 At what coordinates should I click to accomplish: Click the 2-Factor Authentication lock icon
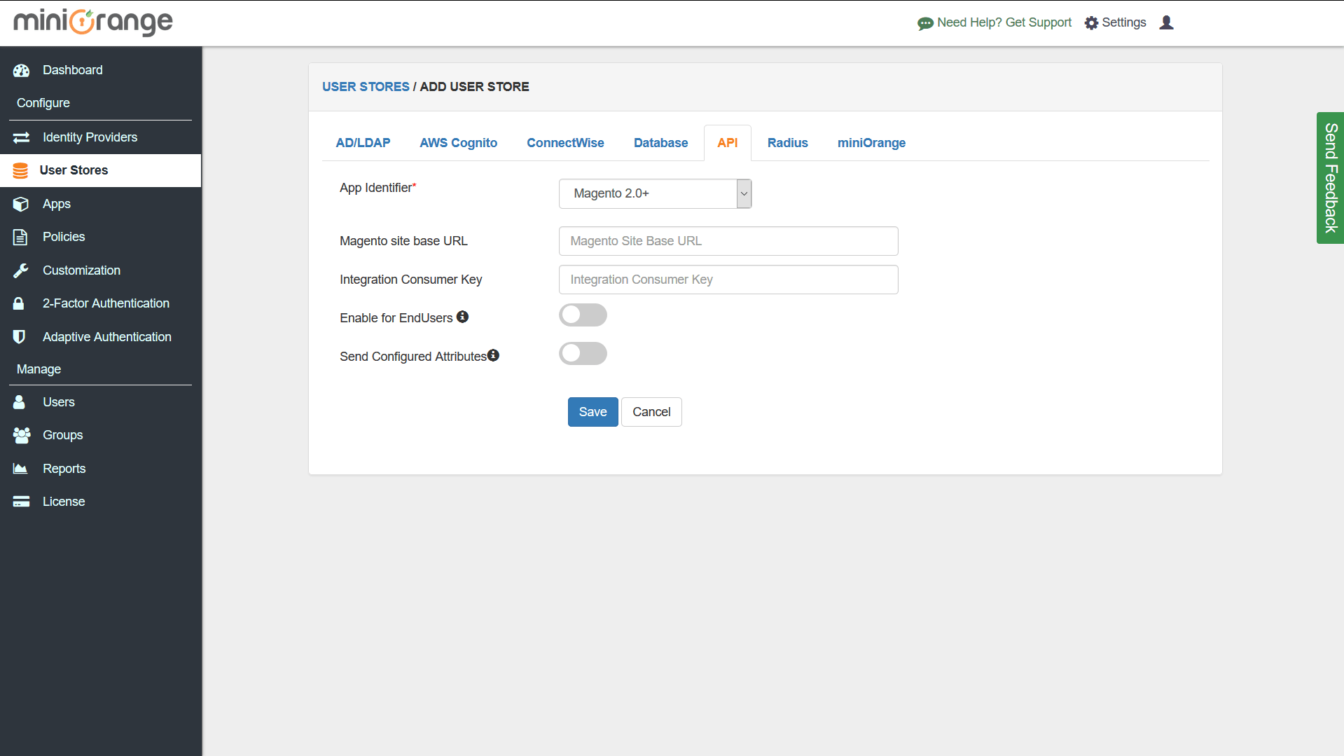tap(19, 303)
